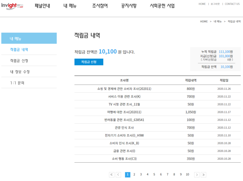
Task: Click row 쇼핑 및 경제에 관한 소비자 조사(202011)
Action: coord(158,89)
